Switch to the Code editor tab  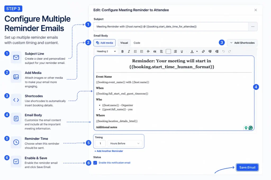click(x=137, y=43)
